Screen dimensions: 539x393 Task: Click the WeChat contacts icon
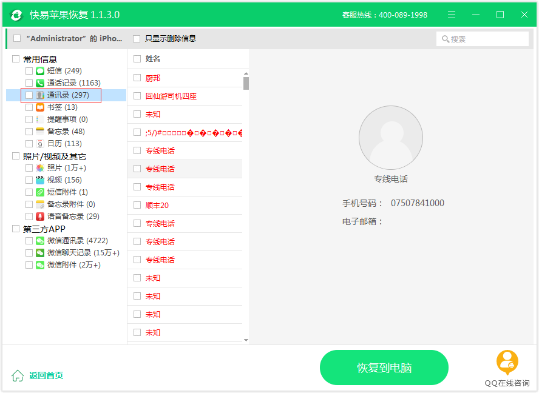click(40, 241)
